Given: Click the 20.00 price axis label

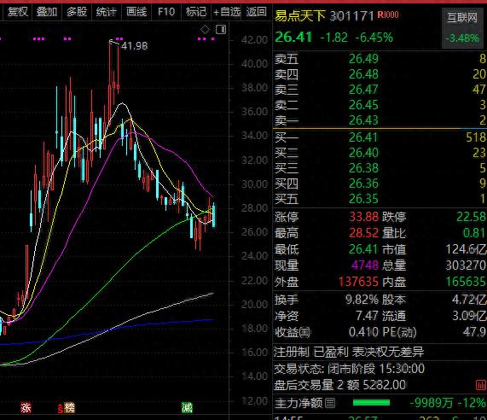Looking at the screenshot, I should pos(255,305).
